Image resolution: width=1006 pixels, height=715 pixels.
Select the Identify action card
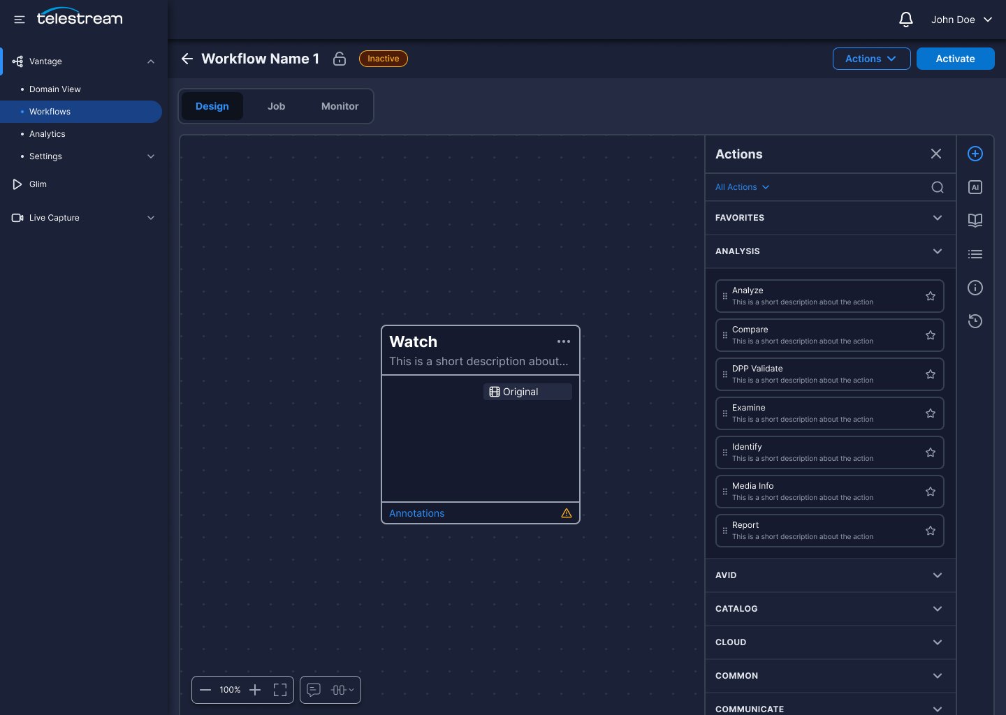[x=830, y=452]
